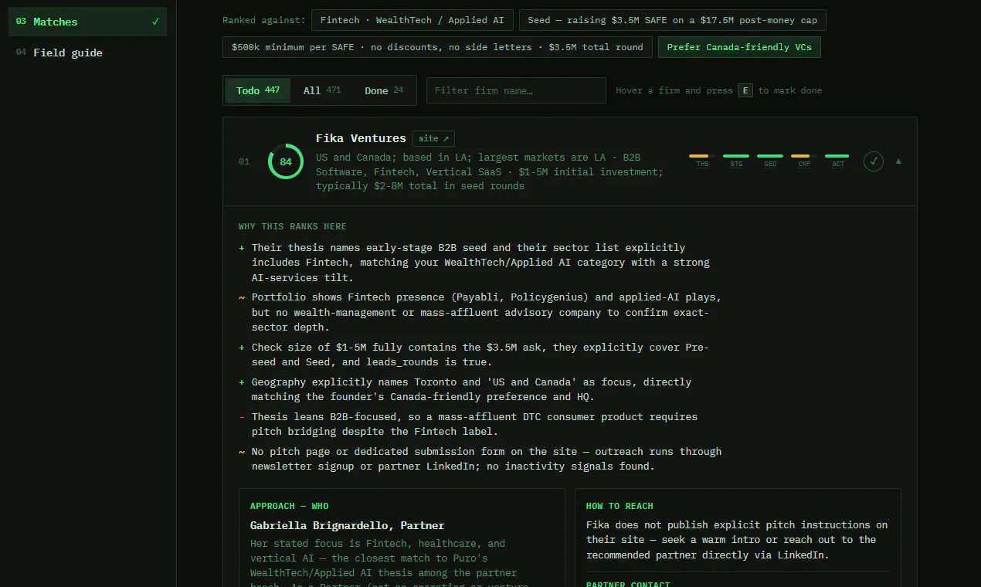Toggle the Prefer Canada-friendly VCs chip
Viewport: 981px width, 587px height.
click(x=739, y=47)
